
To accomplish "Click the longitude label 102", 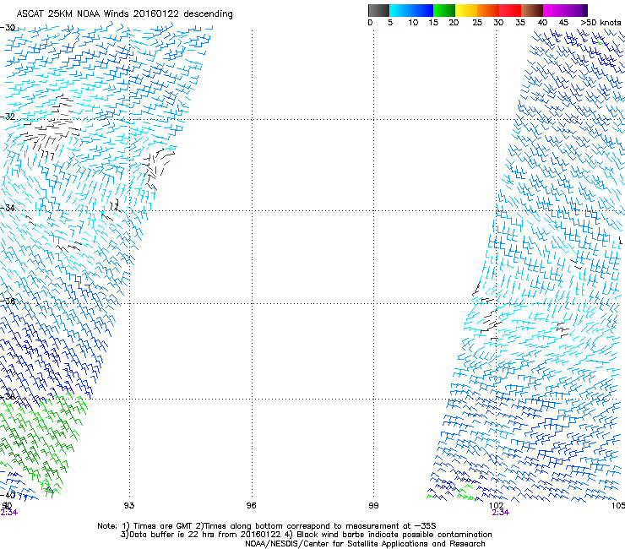I will click(x=497, y=506).
